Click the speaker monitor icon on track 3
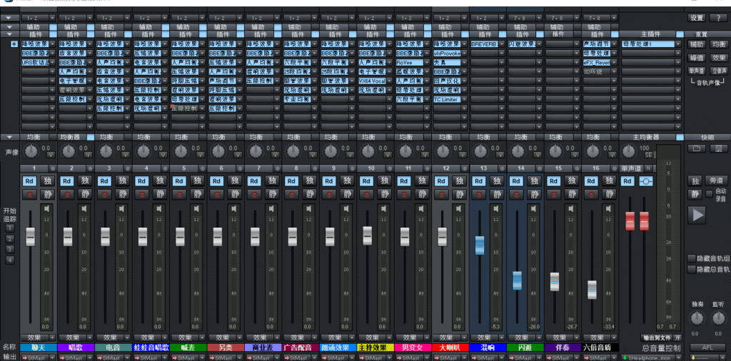Image resolution: width=731 pixels, height=361 pixels. point(121,208)
